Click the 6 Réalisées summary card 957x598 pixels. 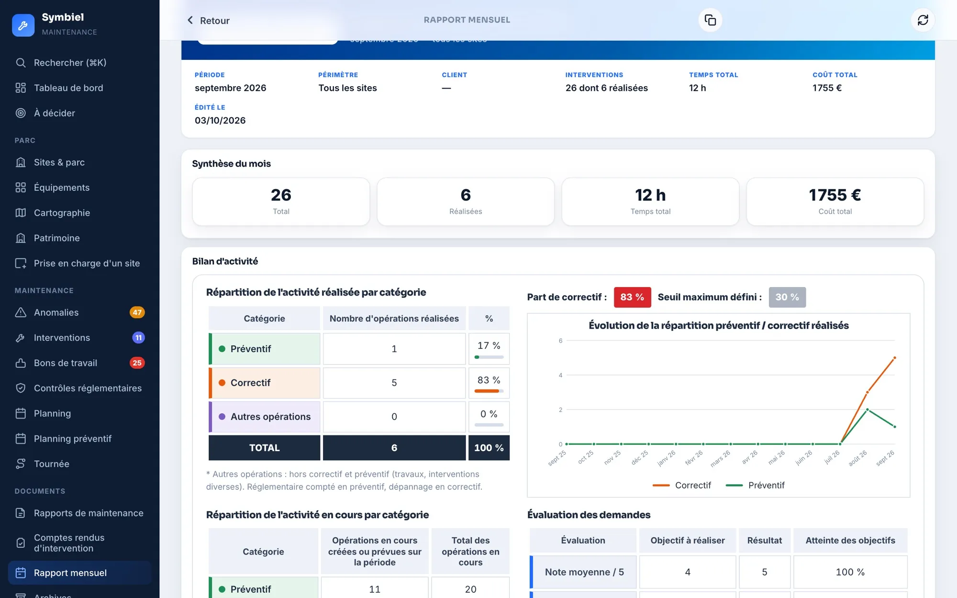[x=466, y=201]
